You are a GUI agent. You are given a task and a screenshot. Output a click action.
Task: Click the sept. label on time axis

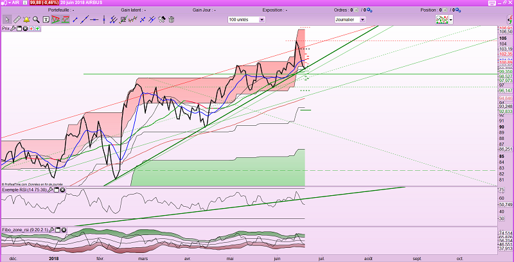point(418,258)
